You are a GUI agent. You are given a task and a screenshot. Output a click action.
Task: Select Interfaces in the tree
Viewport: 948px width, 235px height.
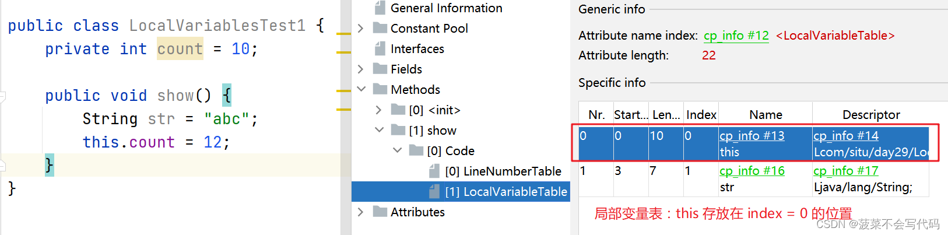[417, 48]
